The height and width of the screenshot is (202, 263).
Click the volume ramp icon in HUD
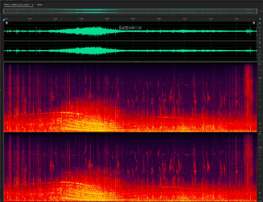(122, 28)
